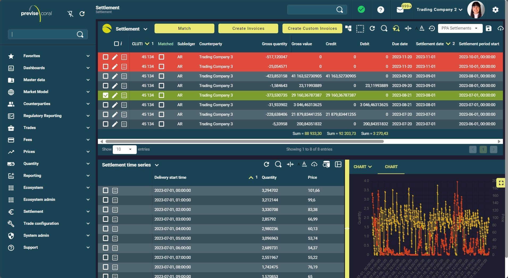
Task: Open the Show entries count dropdown
Action: (124, 149)
